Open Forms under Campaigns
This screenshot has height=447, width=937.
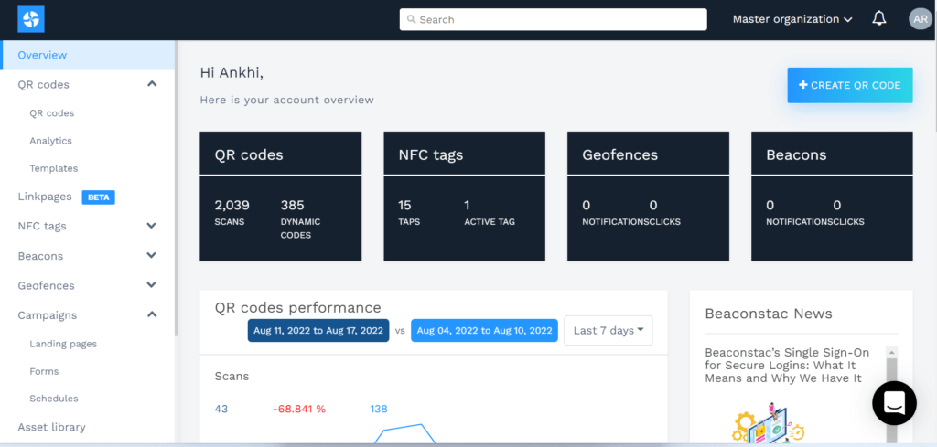44,371
